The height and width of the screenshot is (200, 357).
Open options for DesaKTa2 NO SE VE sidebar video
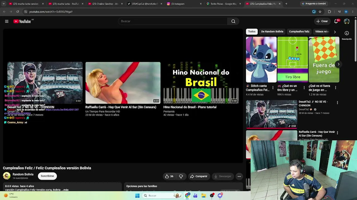(x=337, y=103)
